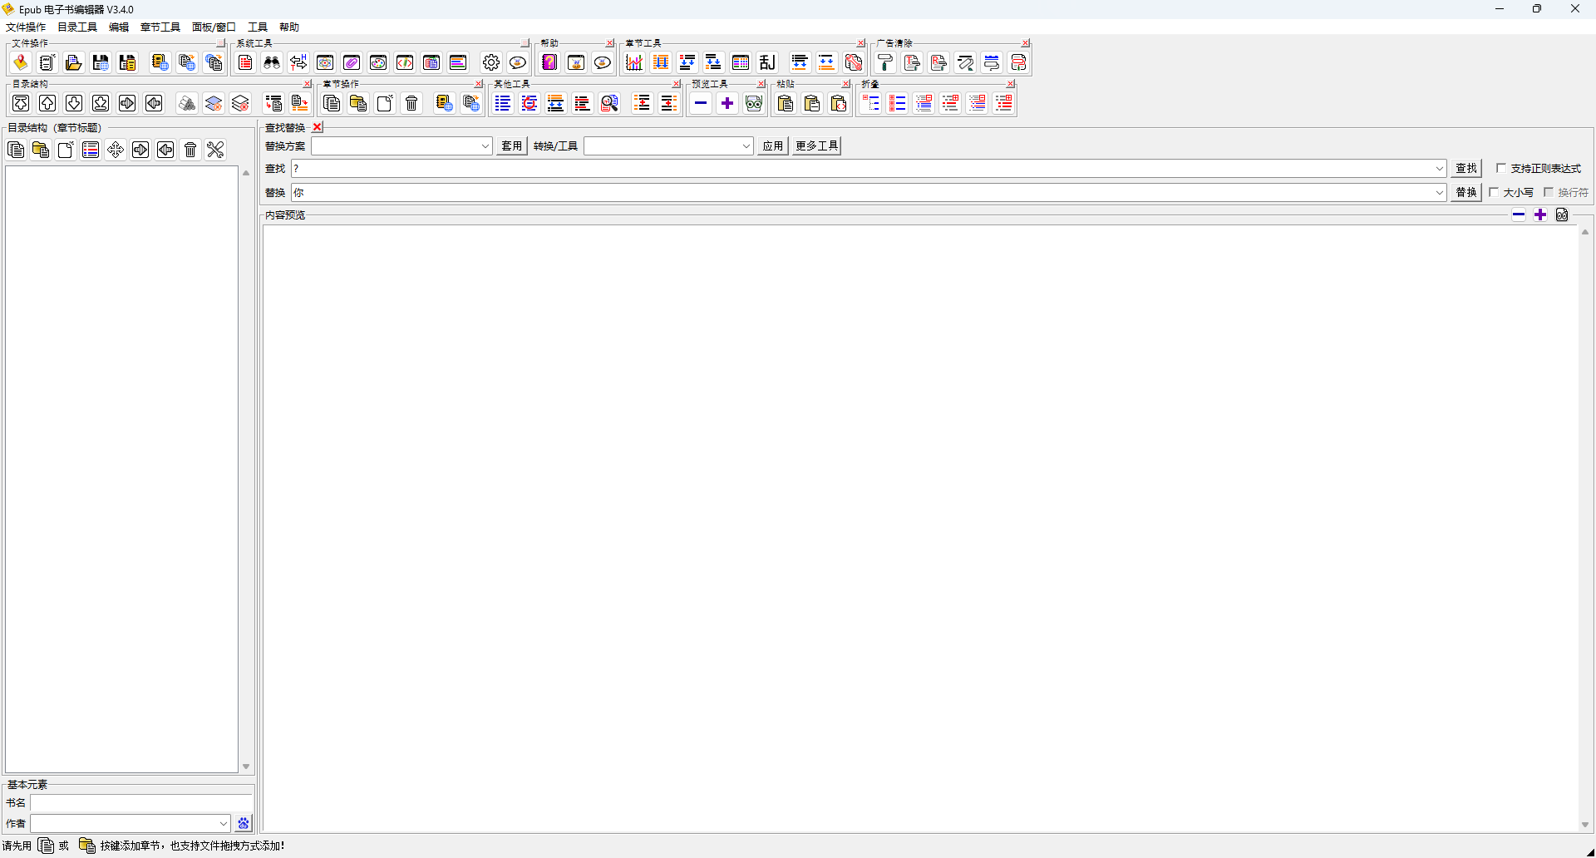
Task: Click the move-down arrow icon in 目录结构
Action: click(x=74, y=103)
